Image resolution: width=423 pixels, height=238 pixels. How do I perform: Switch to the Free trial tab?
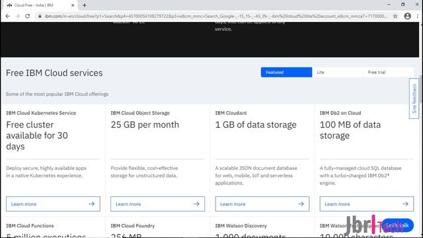click(388, 72)
